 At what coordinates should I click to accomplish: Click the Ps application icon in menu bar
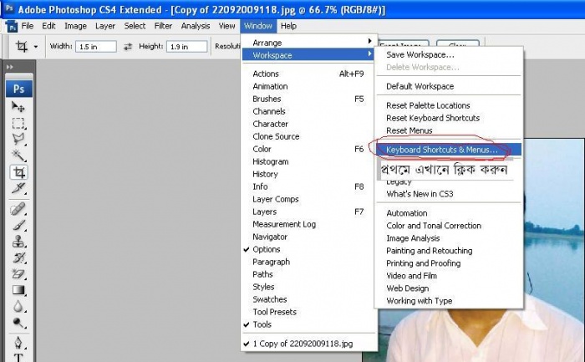tap(12, 27)
